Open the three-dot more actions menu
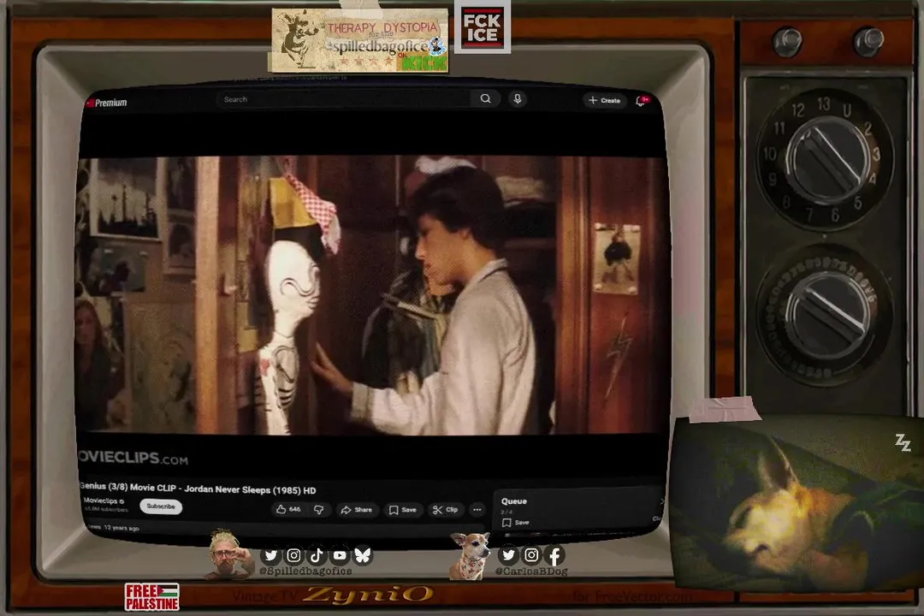Image resolution: width=924 pixels, height=616 pixels. 477,509
